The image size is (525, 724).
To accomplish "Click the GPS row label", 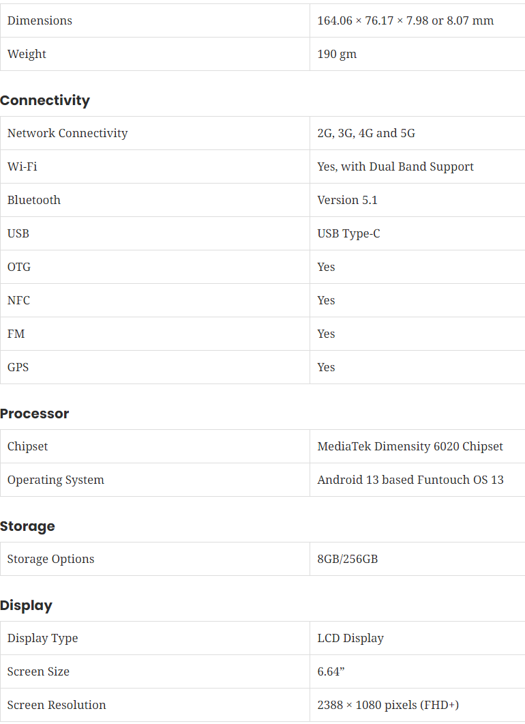I will (18, 367).
